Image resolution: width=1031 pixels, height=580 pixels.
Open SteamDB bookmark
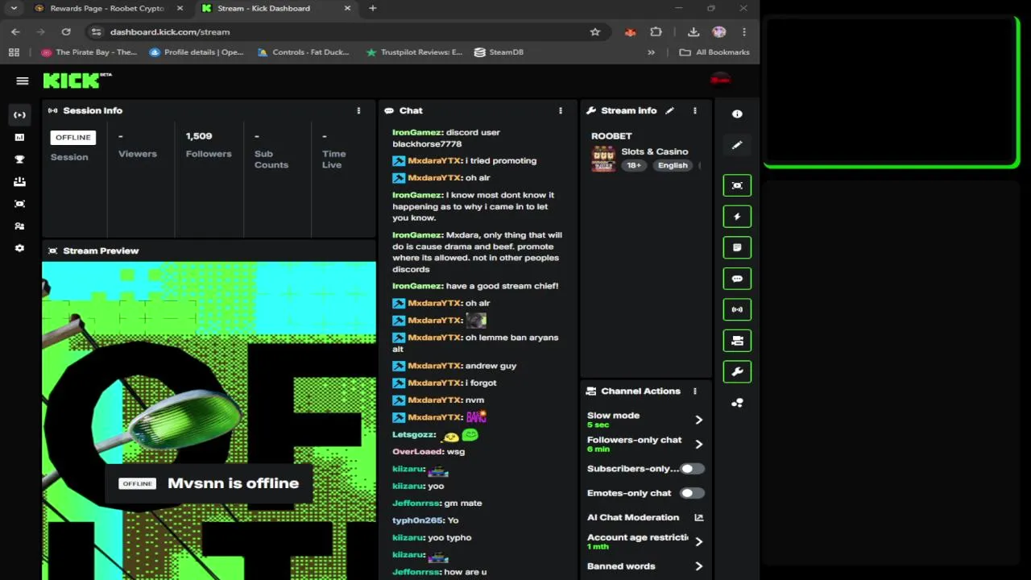(x=499, y=52)
